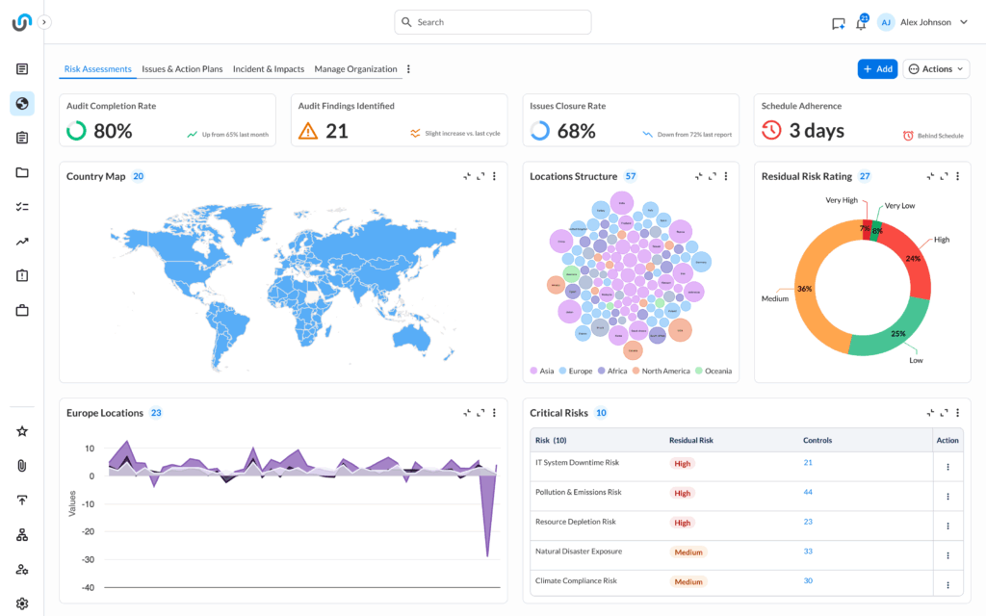
Task: Click the trending chart icon in sidebar
Action: tap(22, 242)
